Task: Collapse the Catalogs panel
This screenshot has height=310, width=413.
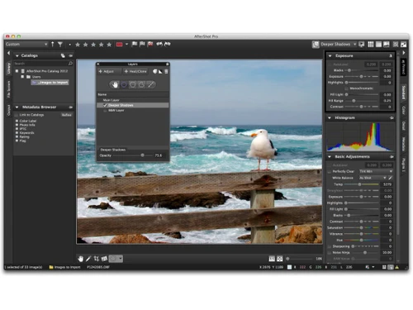Action: [x=17, y=55]
